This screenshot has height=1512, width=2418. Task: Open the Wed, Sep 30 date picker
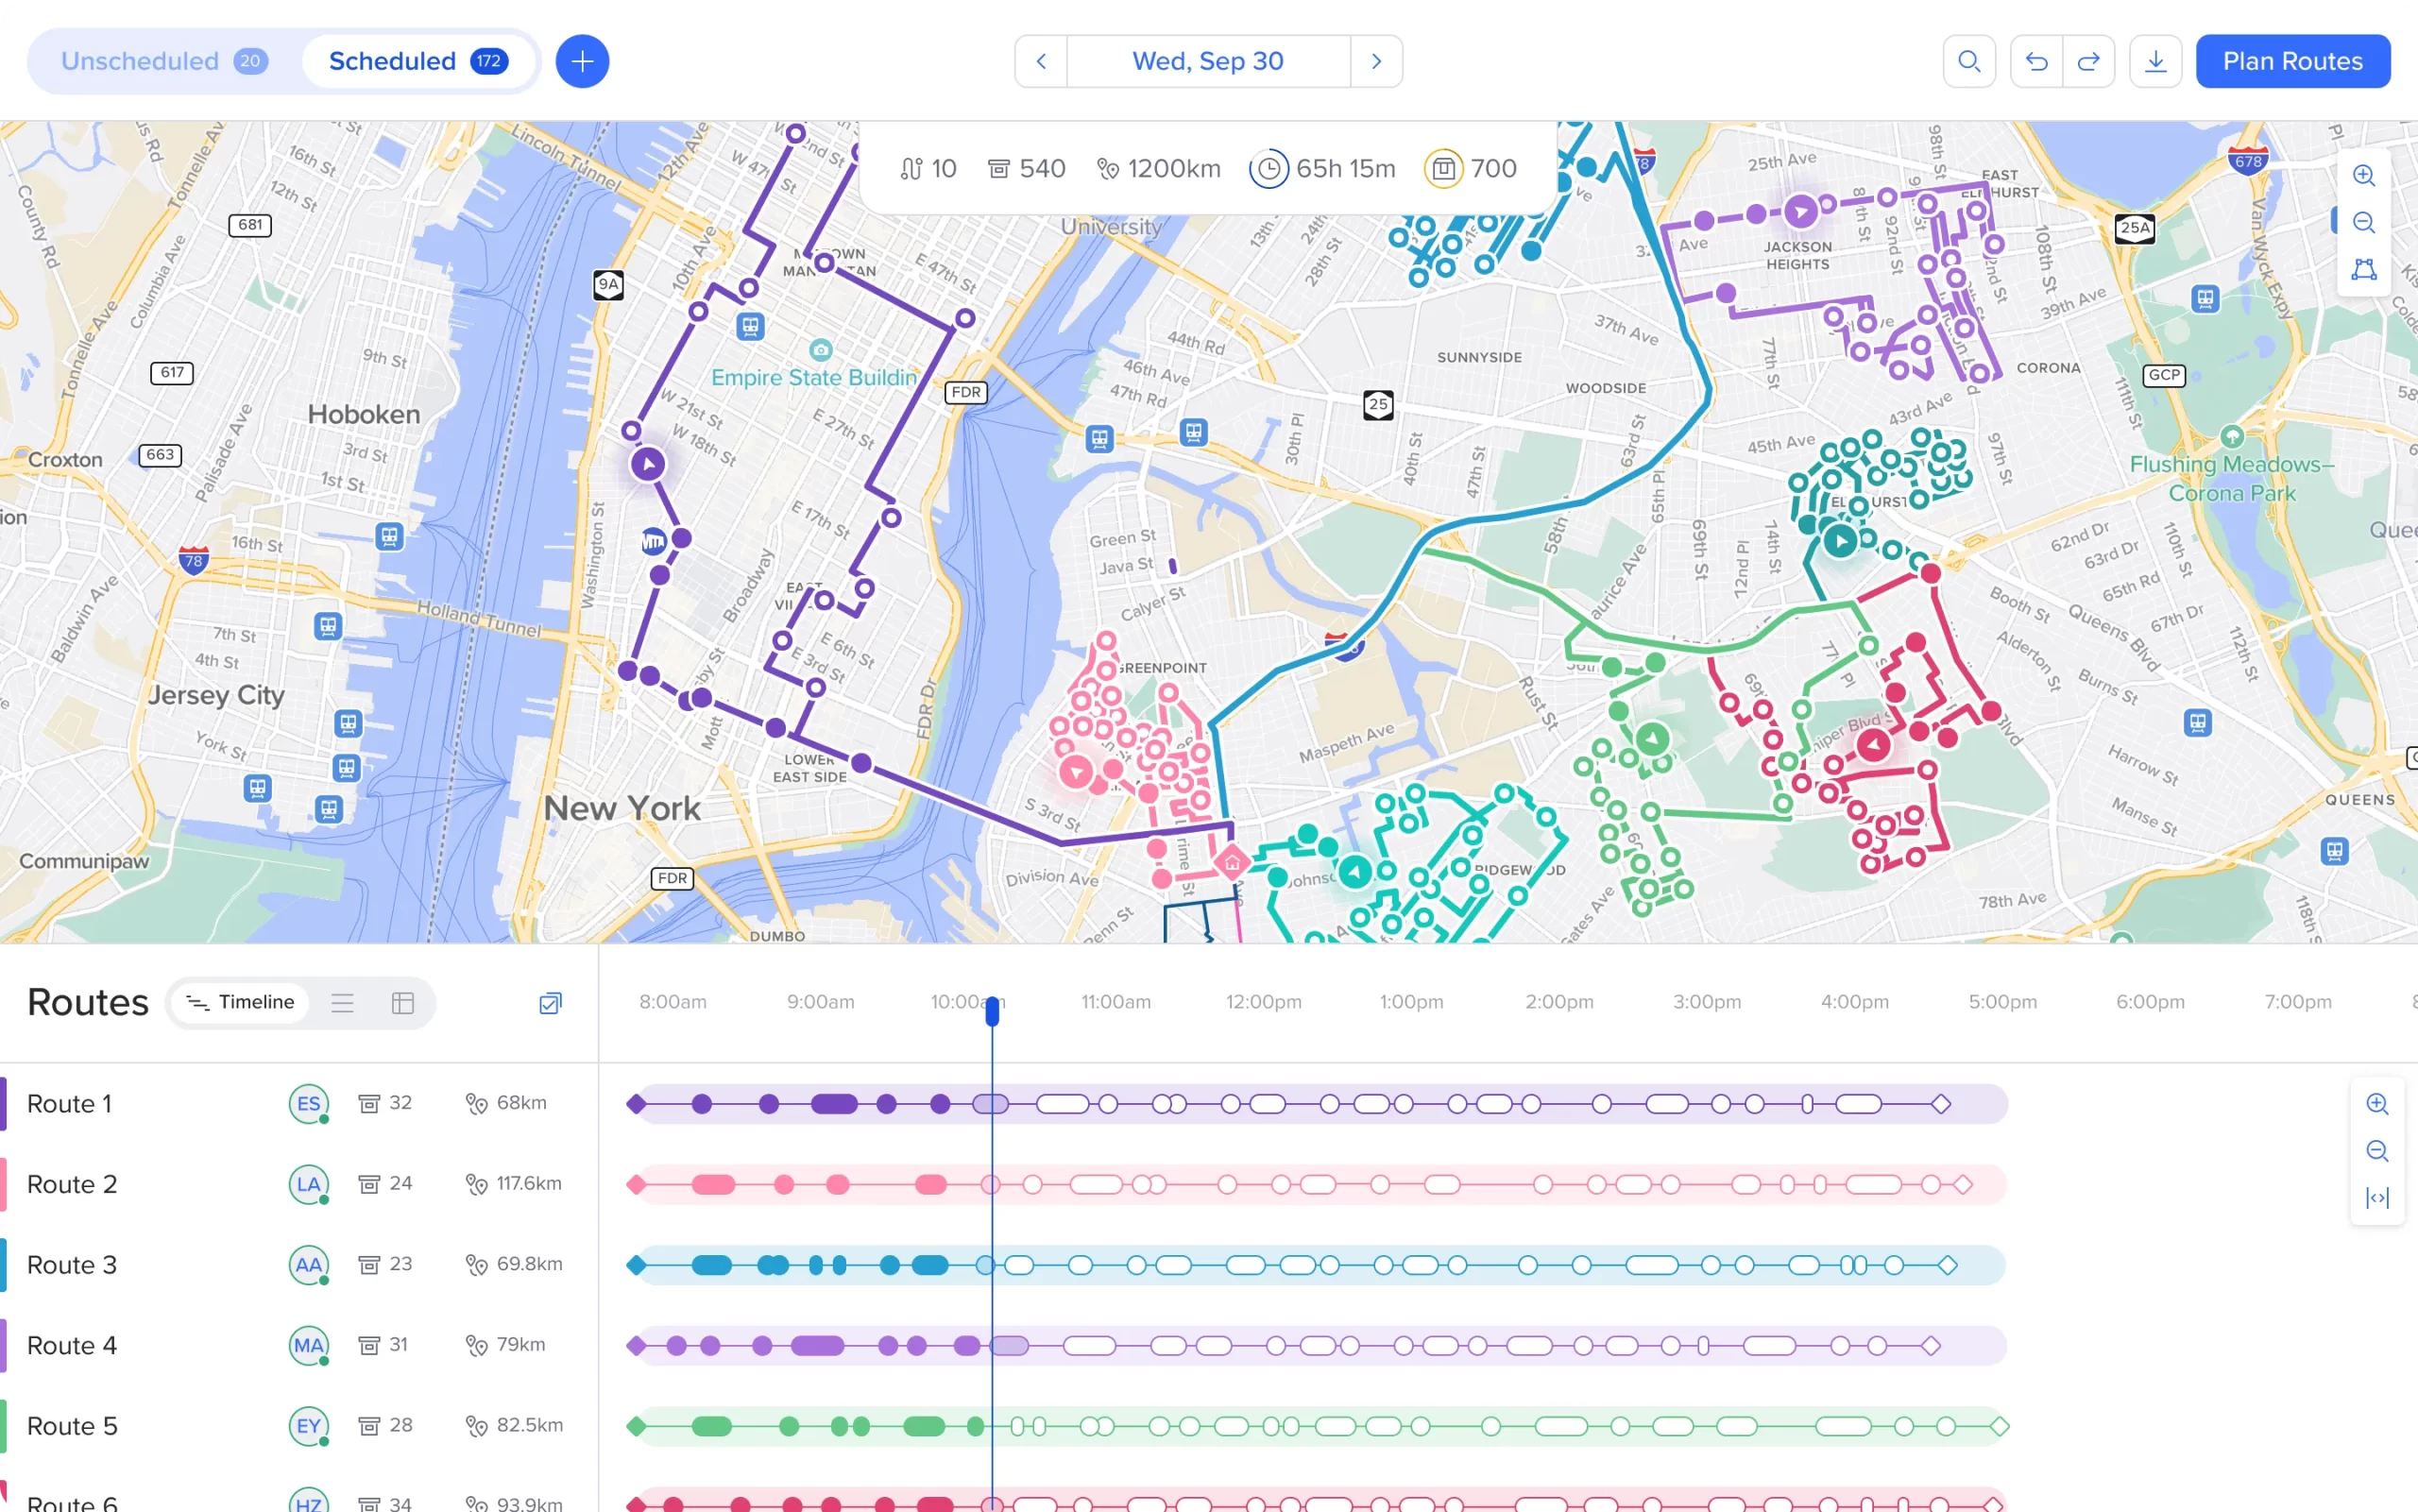point(1206,61)
